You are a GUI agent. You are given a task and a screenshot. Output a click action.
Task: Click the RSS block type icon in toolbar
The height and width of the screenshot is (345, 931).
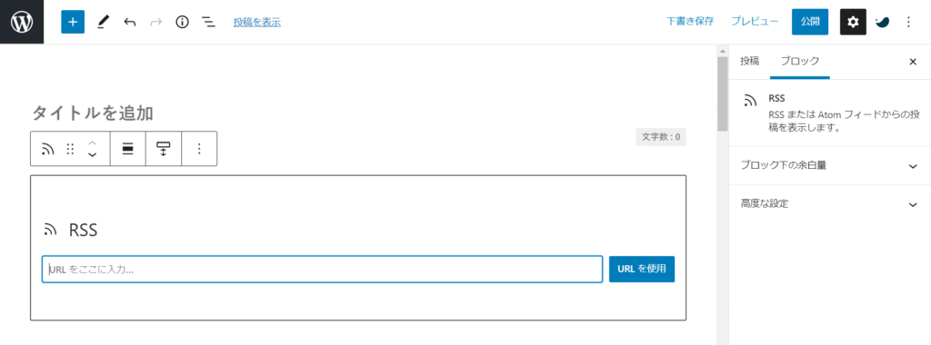(x=47, y=149)
